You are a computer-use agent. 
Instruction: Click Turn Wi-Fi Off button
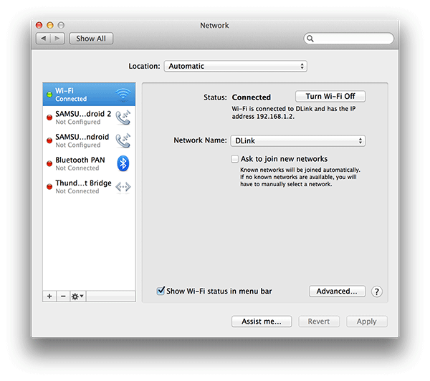(330, 96)
